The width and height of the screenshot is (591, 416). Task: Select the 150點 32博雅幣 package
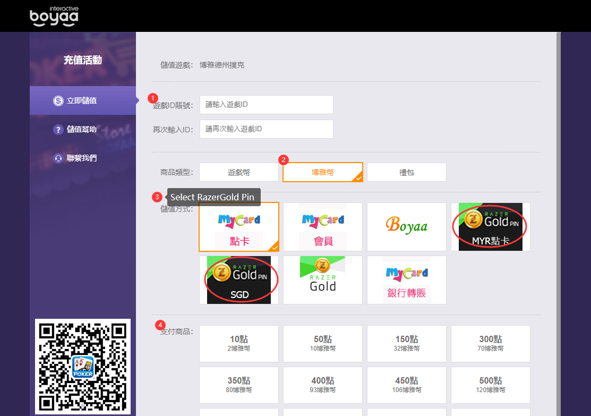click(407, 344)
